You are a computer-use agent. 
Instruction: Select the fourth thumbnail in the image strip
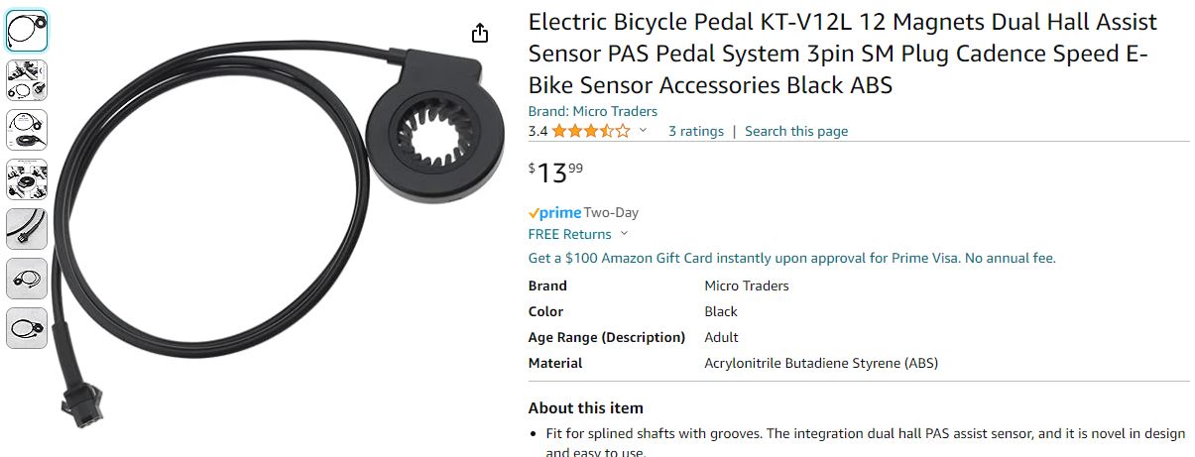27,179
